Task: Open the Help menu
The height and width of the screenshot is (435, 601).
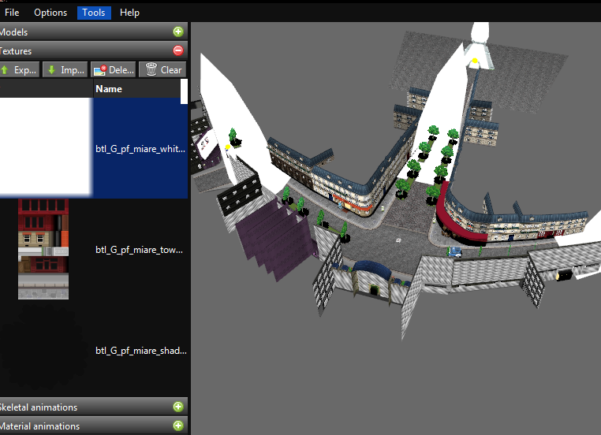Action: [x=129, y=13]
